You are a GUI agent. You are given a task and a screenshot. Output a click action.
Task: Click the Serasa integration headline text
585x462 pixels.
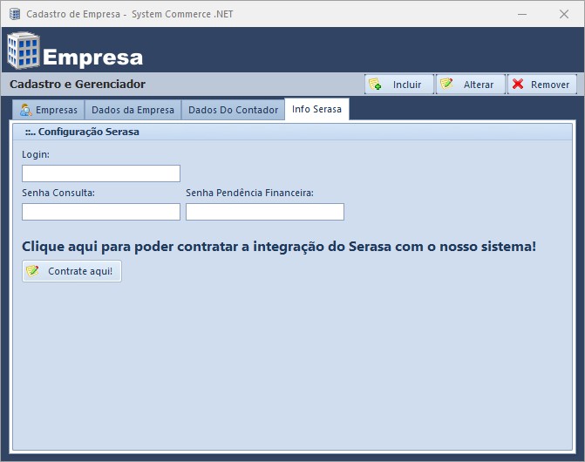(x=279, y=247)
